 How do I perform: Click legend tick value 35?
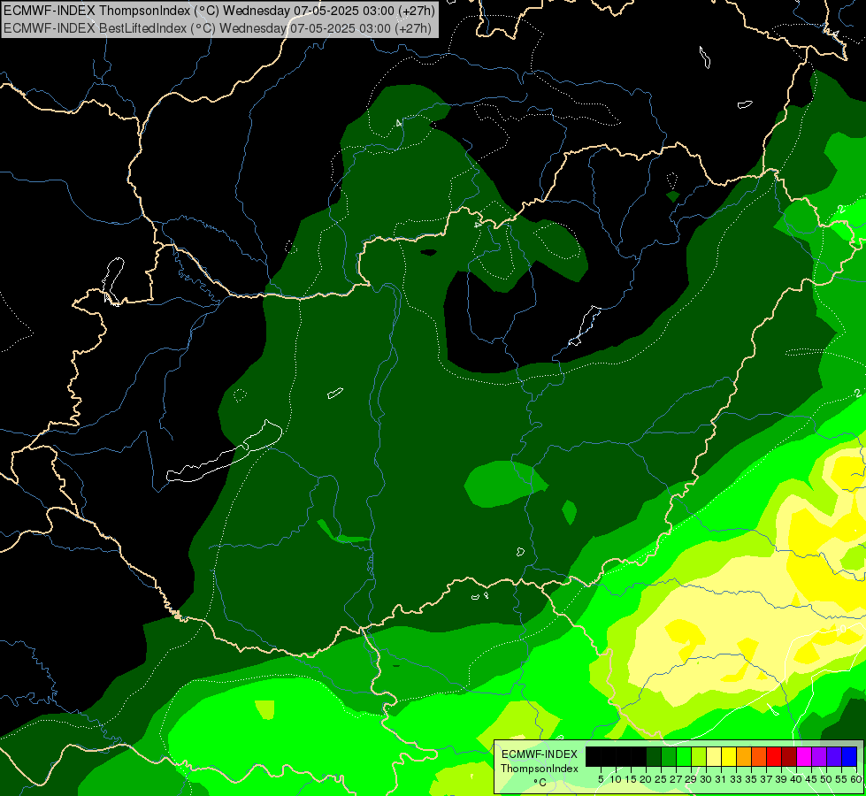tap(752, 779)
